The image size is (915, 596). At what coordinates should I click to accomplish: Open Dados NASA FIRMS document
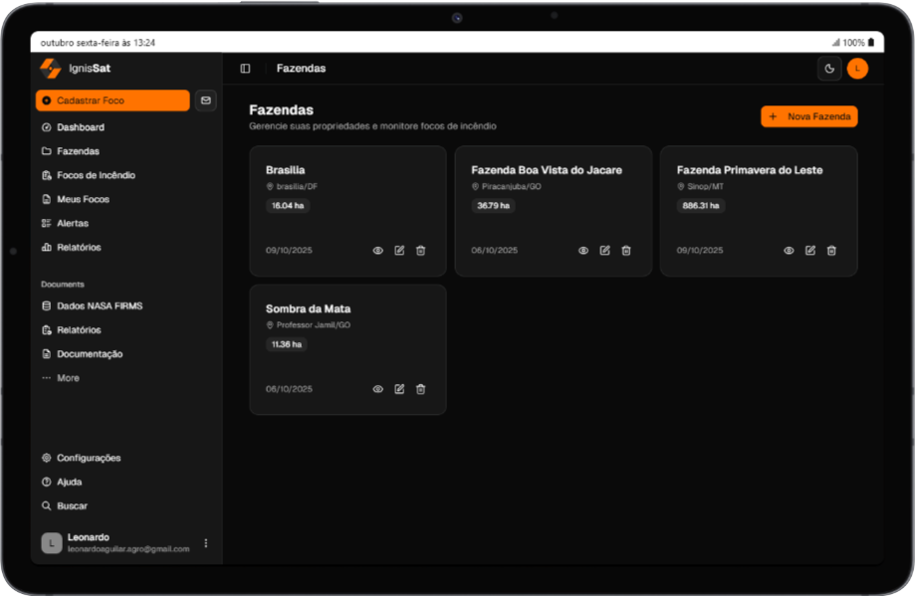coord(99,306)
